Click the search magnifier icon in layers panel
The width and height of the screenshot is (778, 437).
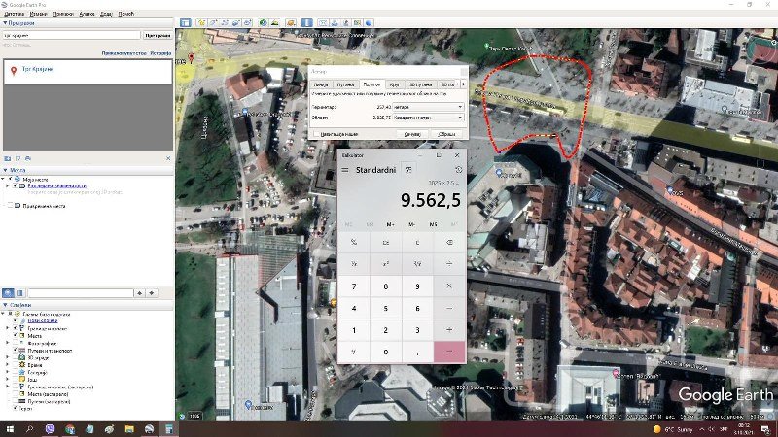(8, 292)
